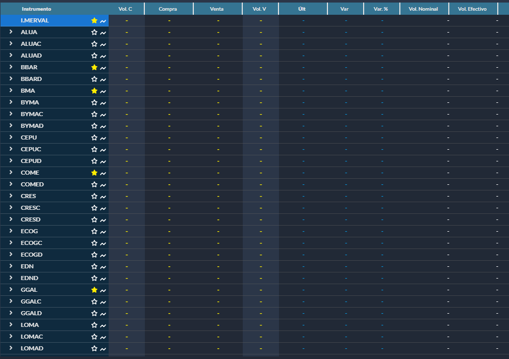
Task: Expand the BBAR row
Action: click(x=11, y=67)
